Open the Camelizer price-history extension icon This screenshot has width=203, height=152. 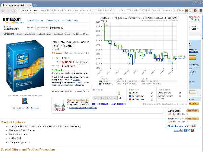coord(186,10)
